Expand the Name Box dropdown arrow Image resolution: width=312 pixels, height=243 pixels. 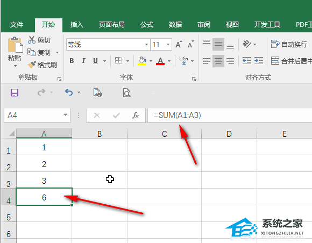tap(65, 115)
